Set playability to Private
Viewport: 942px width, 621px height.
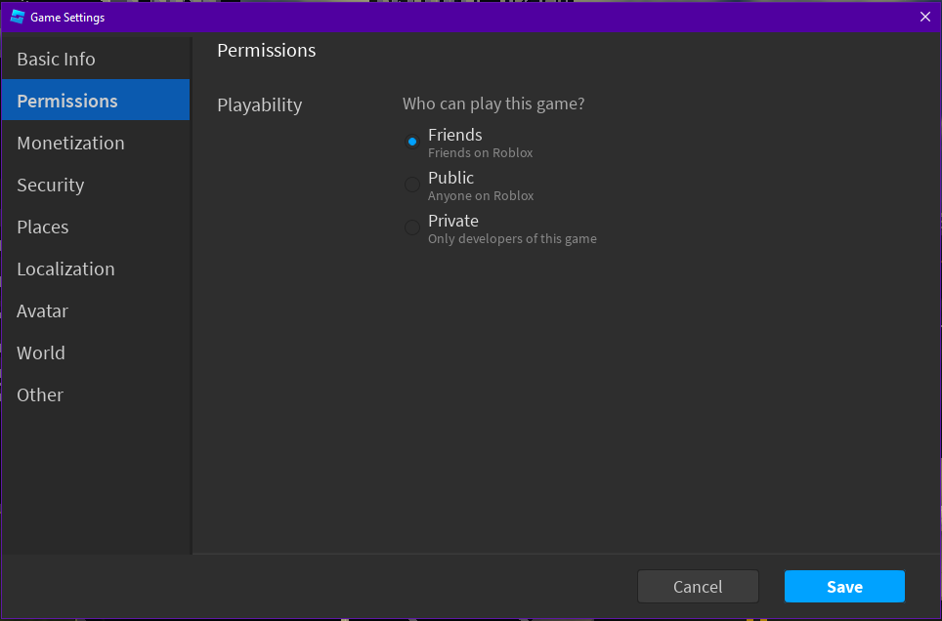click(412, 228)
